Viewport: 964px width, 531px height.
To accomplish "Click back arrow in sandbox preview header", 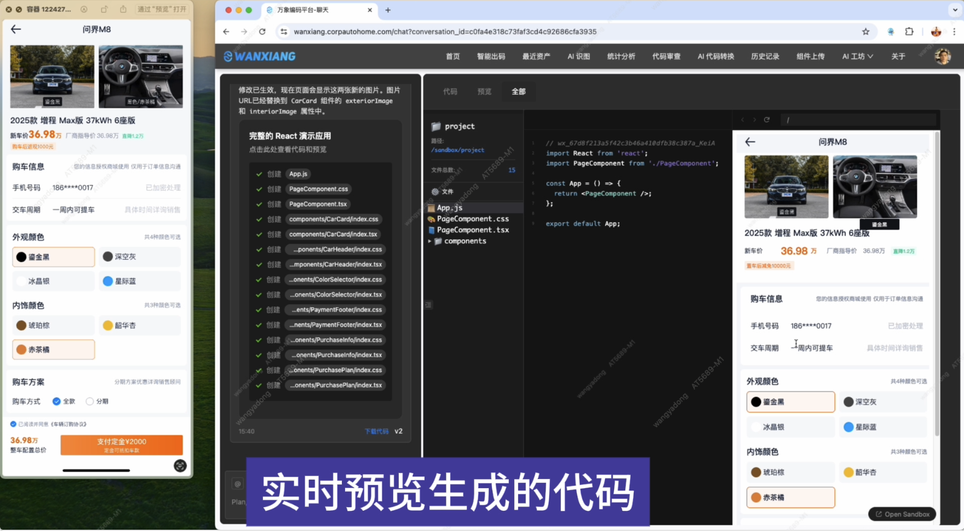I will pyautogui.click(x=751, y=142).
